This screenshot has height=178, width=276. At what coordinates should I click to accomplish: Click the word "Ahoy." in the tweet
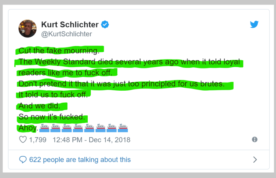tap(28, 128)
